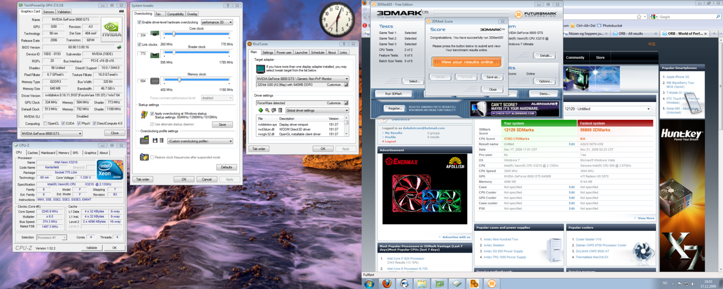
Task: Click overclocking profile card icon in System tweaks
Action: coord(144,140)
